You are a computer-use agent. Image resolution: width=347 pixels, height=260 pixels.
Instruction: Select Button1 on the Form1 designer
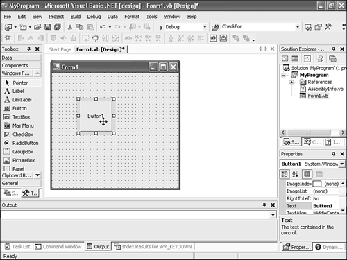(x=96, y=116)
